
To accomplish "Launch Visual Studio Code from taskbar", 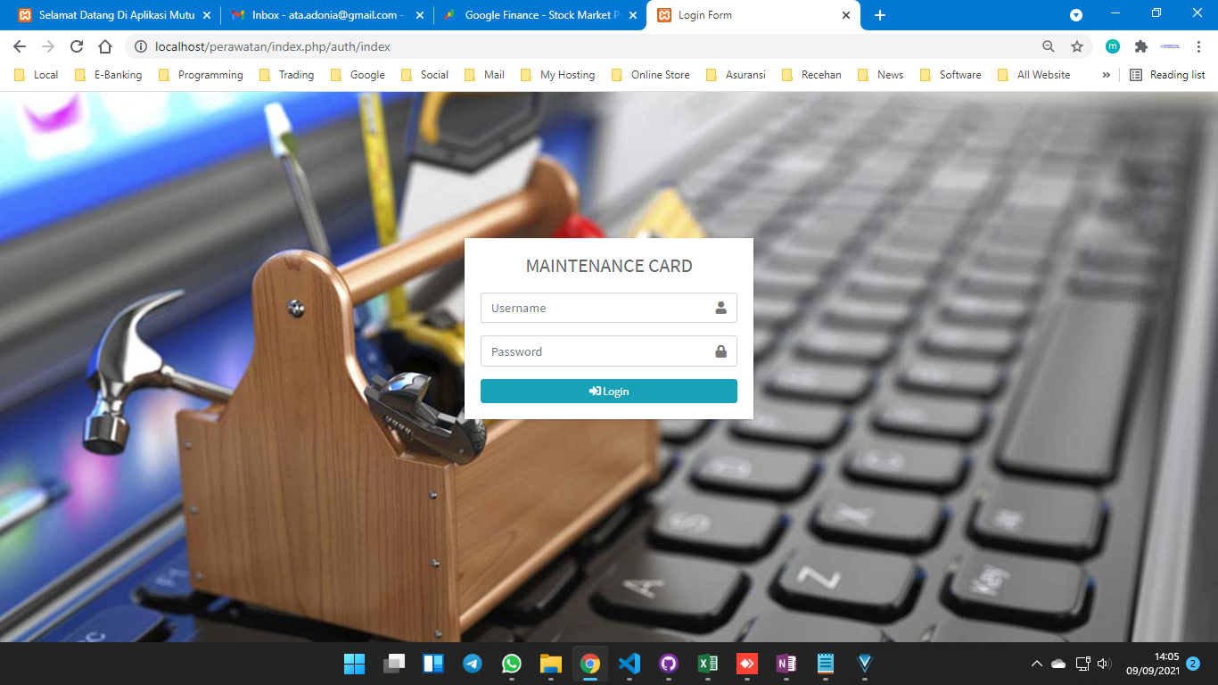I will [x=630, y=664].
